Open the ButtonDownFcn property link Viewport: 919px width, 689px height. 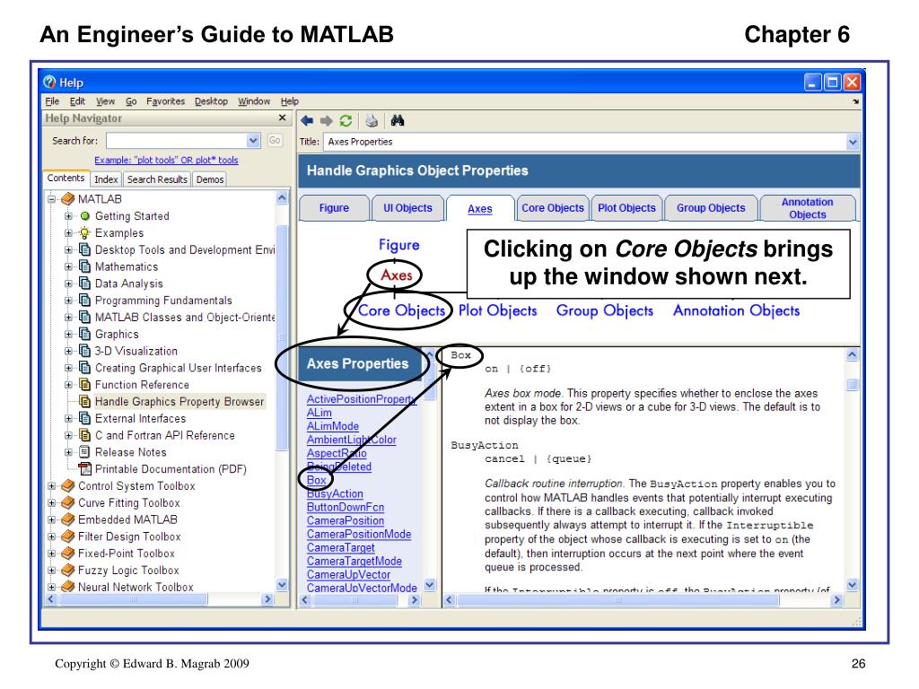pyautogui.click(x=346, y=507)
